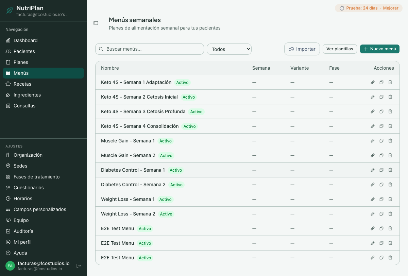Delete the E2E Test Menu in the last row
The width and height of the screenshot is (408, 276).
[x=390, y=258]
